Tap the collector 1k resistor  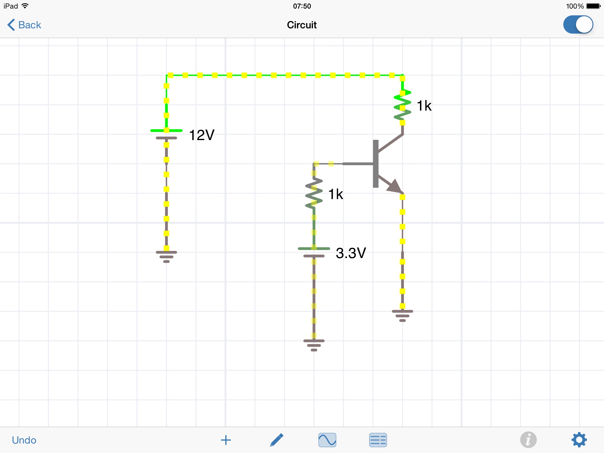[x=402, y=105]
